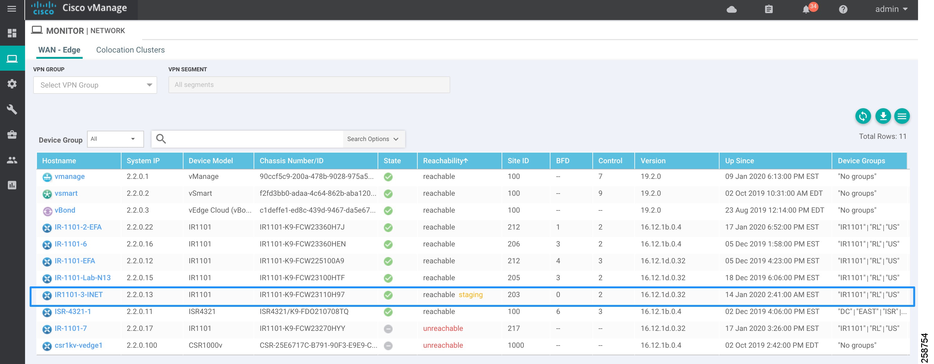Screen dimensions: 934x364
Task: Click vsmart device type icon
Action: [47, 194]
